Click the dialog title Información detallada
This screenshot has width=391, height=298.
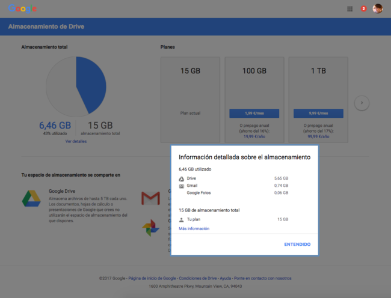[245, 157]
